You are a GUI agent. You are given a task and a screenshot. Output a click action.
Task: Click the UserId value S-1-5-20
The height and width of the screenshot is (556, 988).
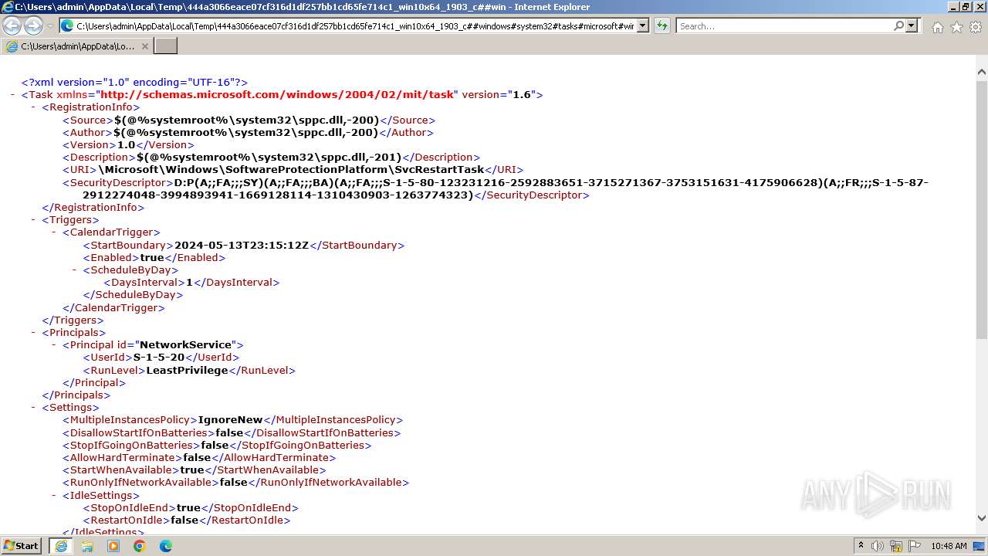pos(159,358)
